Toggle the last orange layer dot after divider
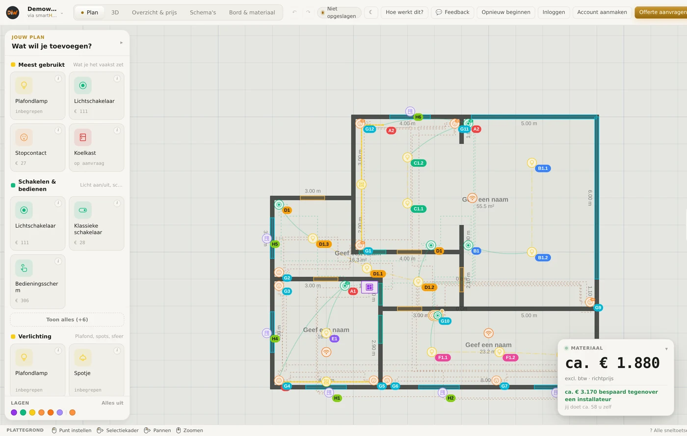This screenshot has height=436, width=687. 73,412
